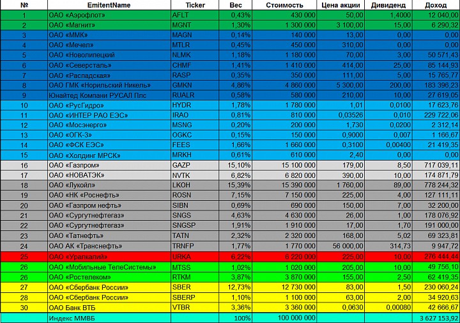The height and width of the screenshot is (323, 460).
Task: Select cell ОАО «Распадская»
Action: click(109, 75)
